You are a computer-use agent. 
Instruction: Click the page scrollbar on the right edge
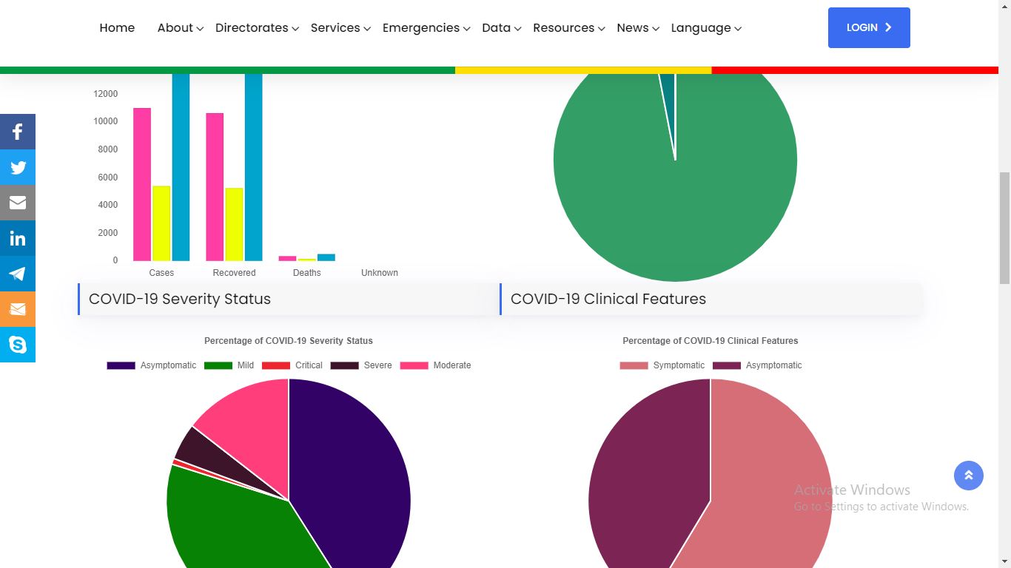[x=1006, y=222]
